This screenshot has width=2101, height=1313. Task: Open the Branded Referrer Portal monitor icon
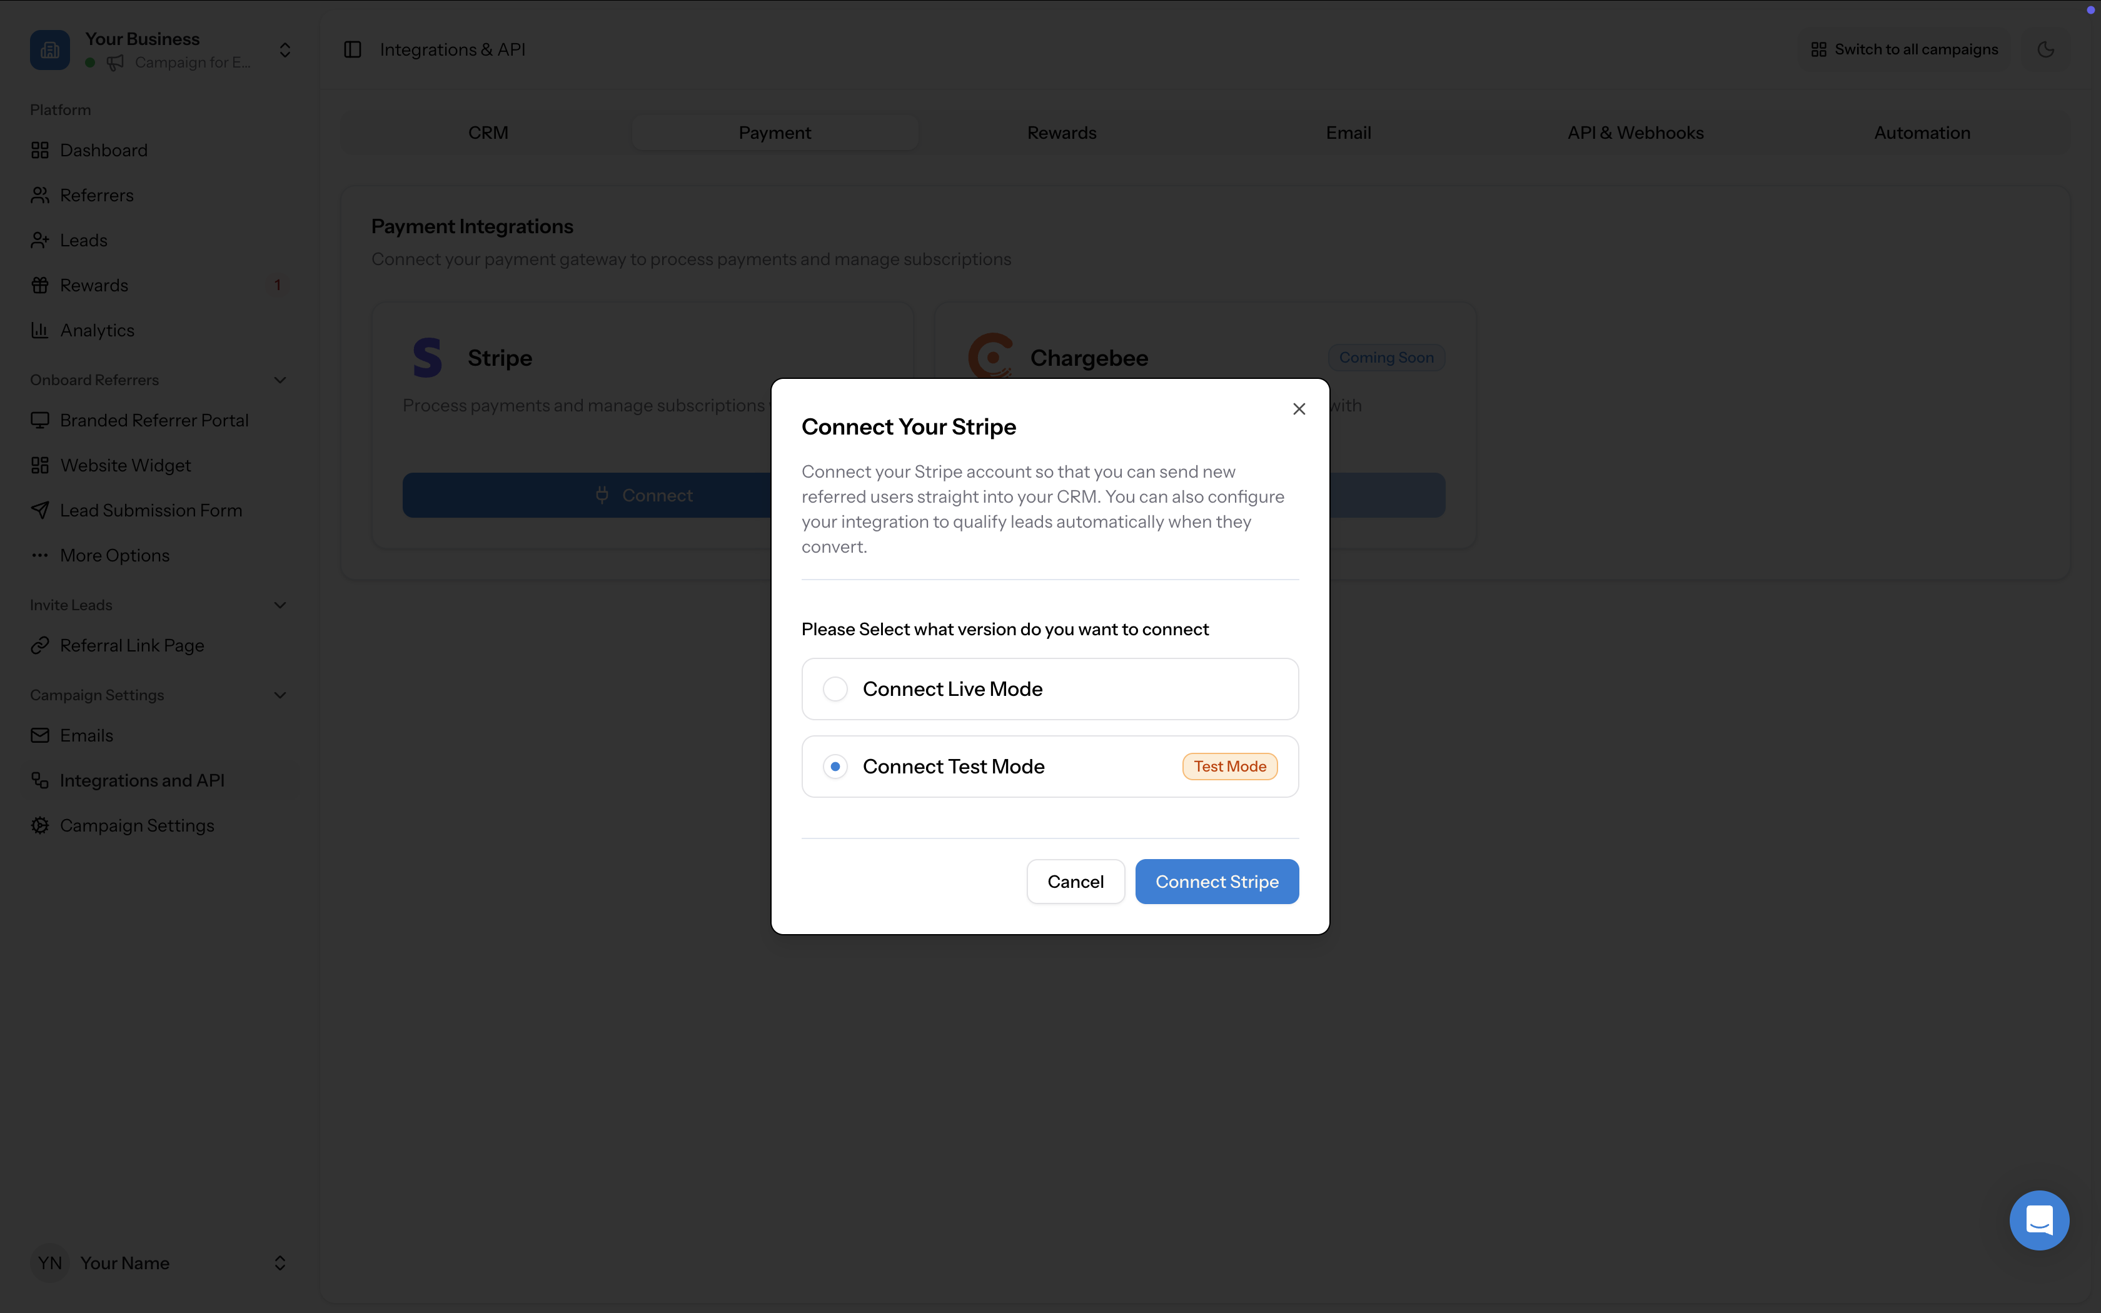point(40,420)
